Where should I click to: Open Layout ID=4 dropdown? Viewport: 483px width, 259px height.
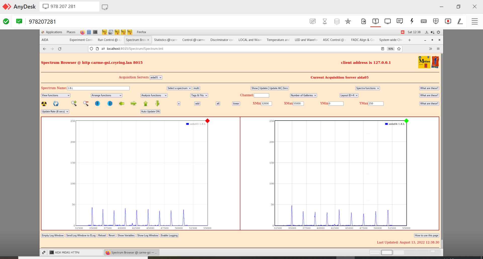(349, 95)
